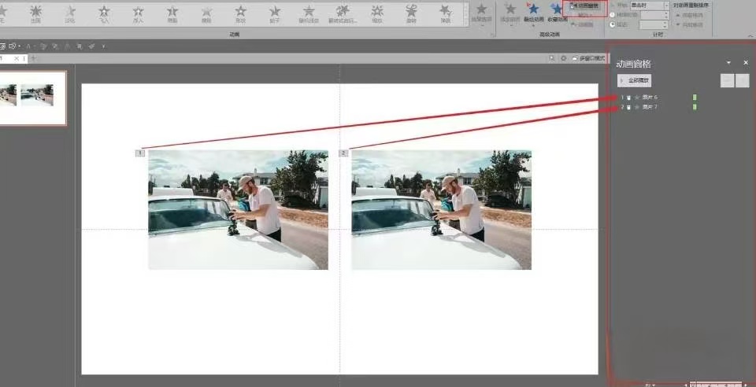Click animation marker 2 on the slide
This screenshot has width=756, height=387.
tap(343, 153)
